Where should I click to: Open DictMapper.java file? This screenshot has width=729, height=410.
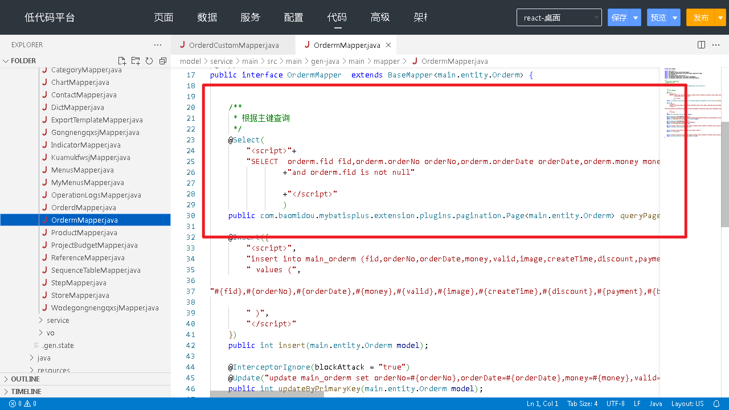[x=77, y=108]
